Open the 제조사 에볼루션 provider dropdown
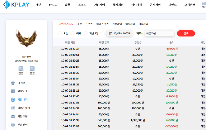Image resolution: width=206 pixels, height=130 pixels. pyautogui.click(x=159, y=33)
